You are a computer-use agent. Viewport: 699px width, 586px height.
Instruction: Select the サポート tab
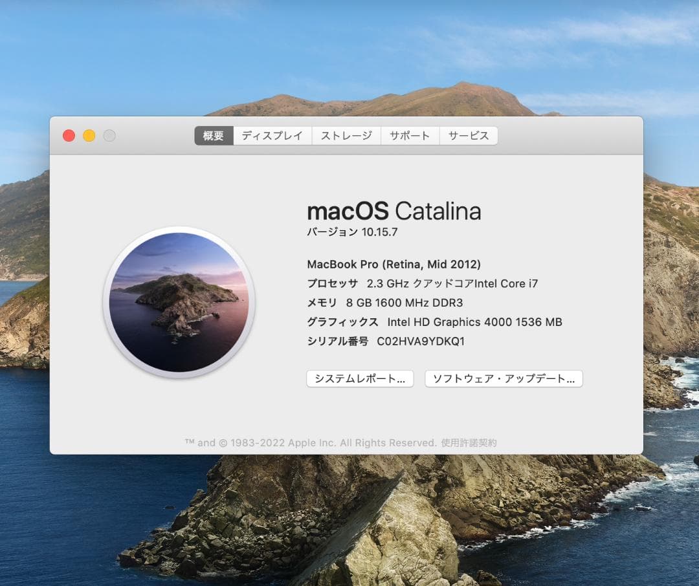[410, 135]
